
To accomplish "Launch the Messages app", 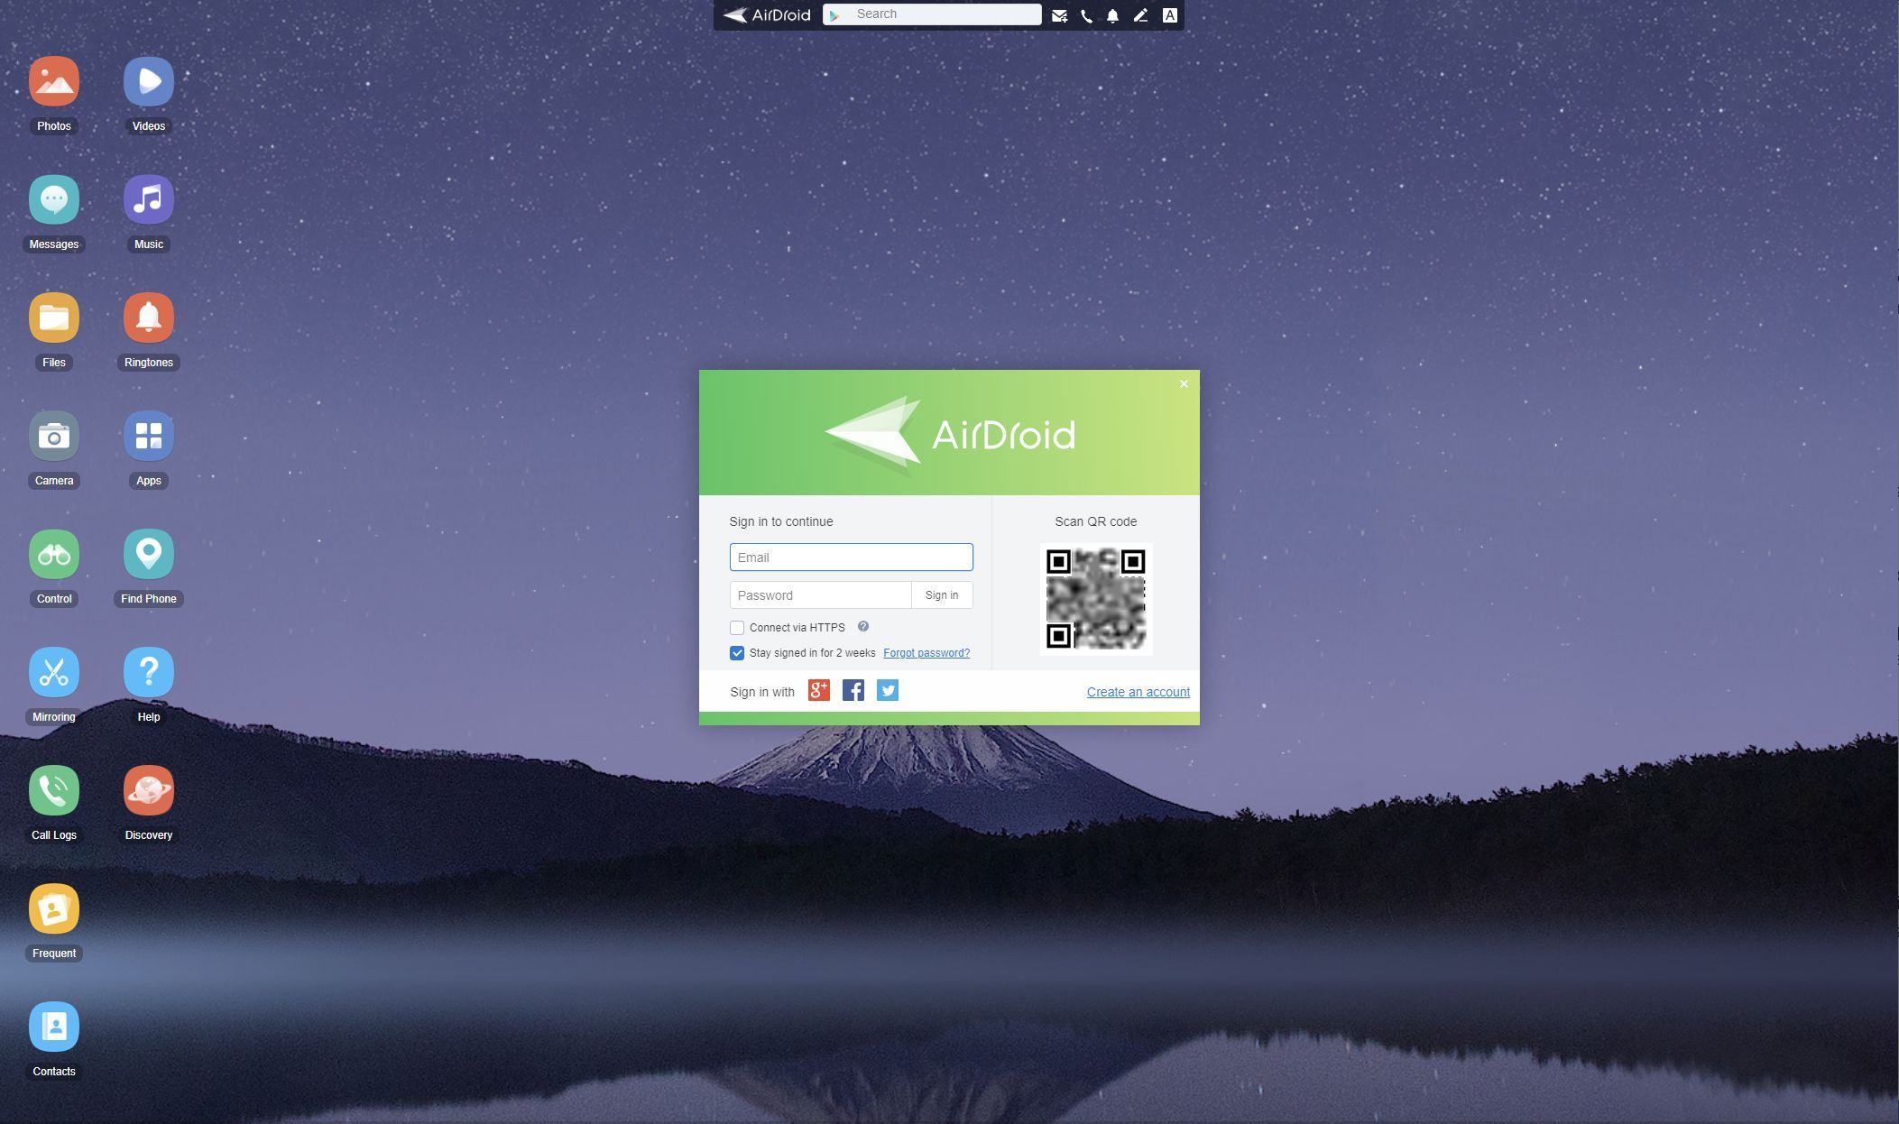I will pyautogui.click(x=53, y=198).
